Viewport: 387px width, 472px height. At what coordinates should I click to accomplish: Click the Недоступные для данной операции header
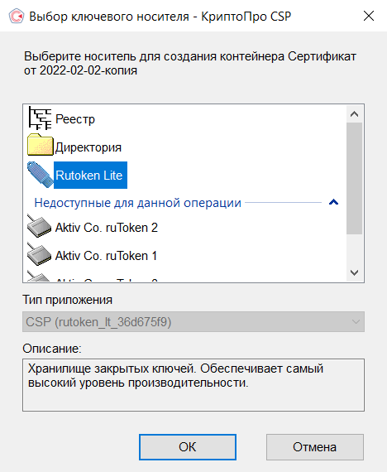(138, 203)
